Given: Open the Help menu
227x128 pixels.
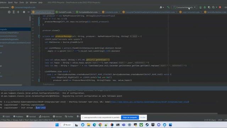Looking at the screenshot, I should (x=40, y=2).
